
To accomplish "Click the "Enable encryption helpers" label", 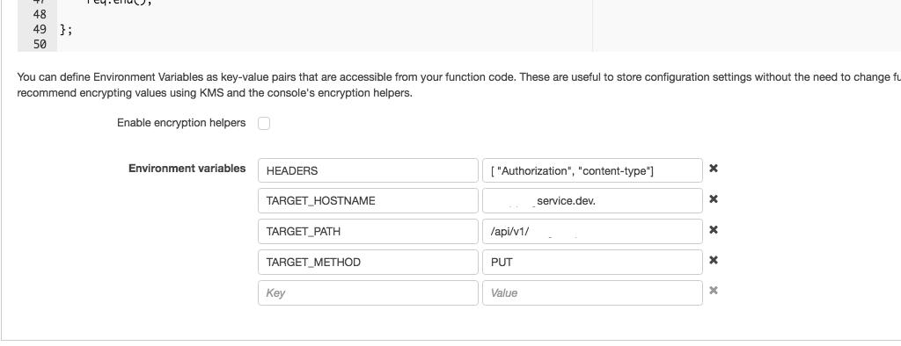I will (x=181, y=123).
